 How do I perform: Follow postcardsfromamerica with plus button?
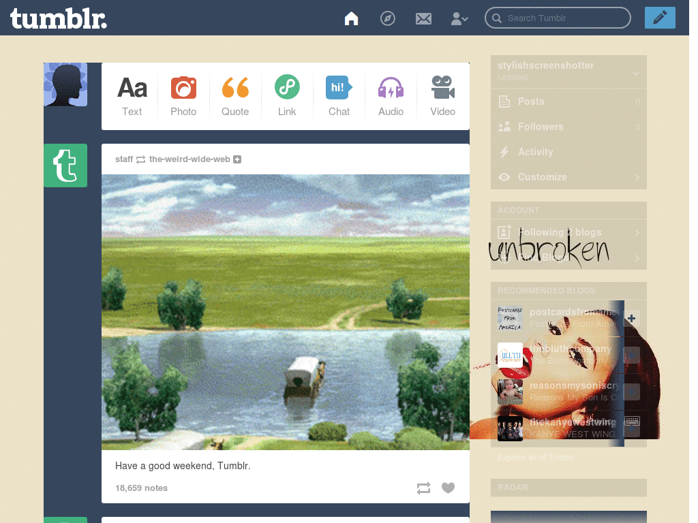click(x=631, y=318)
